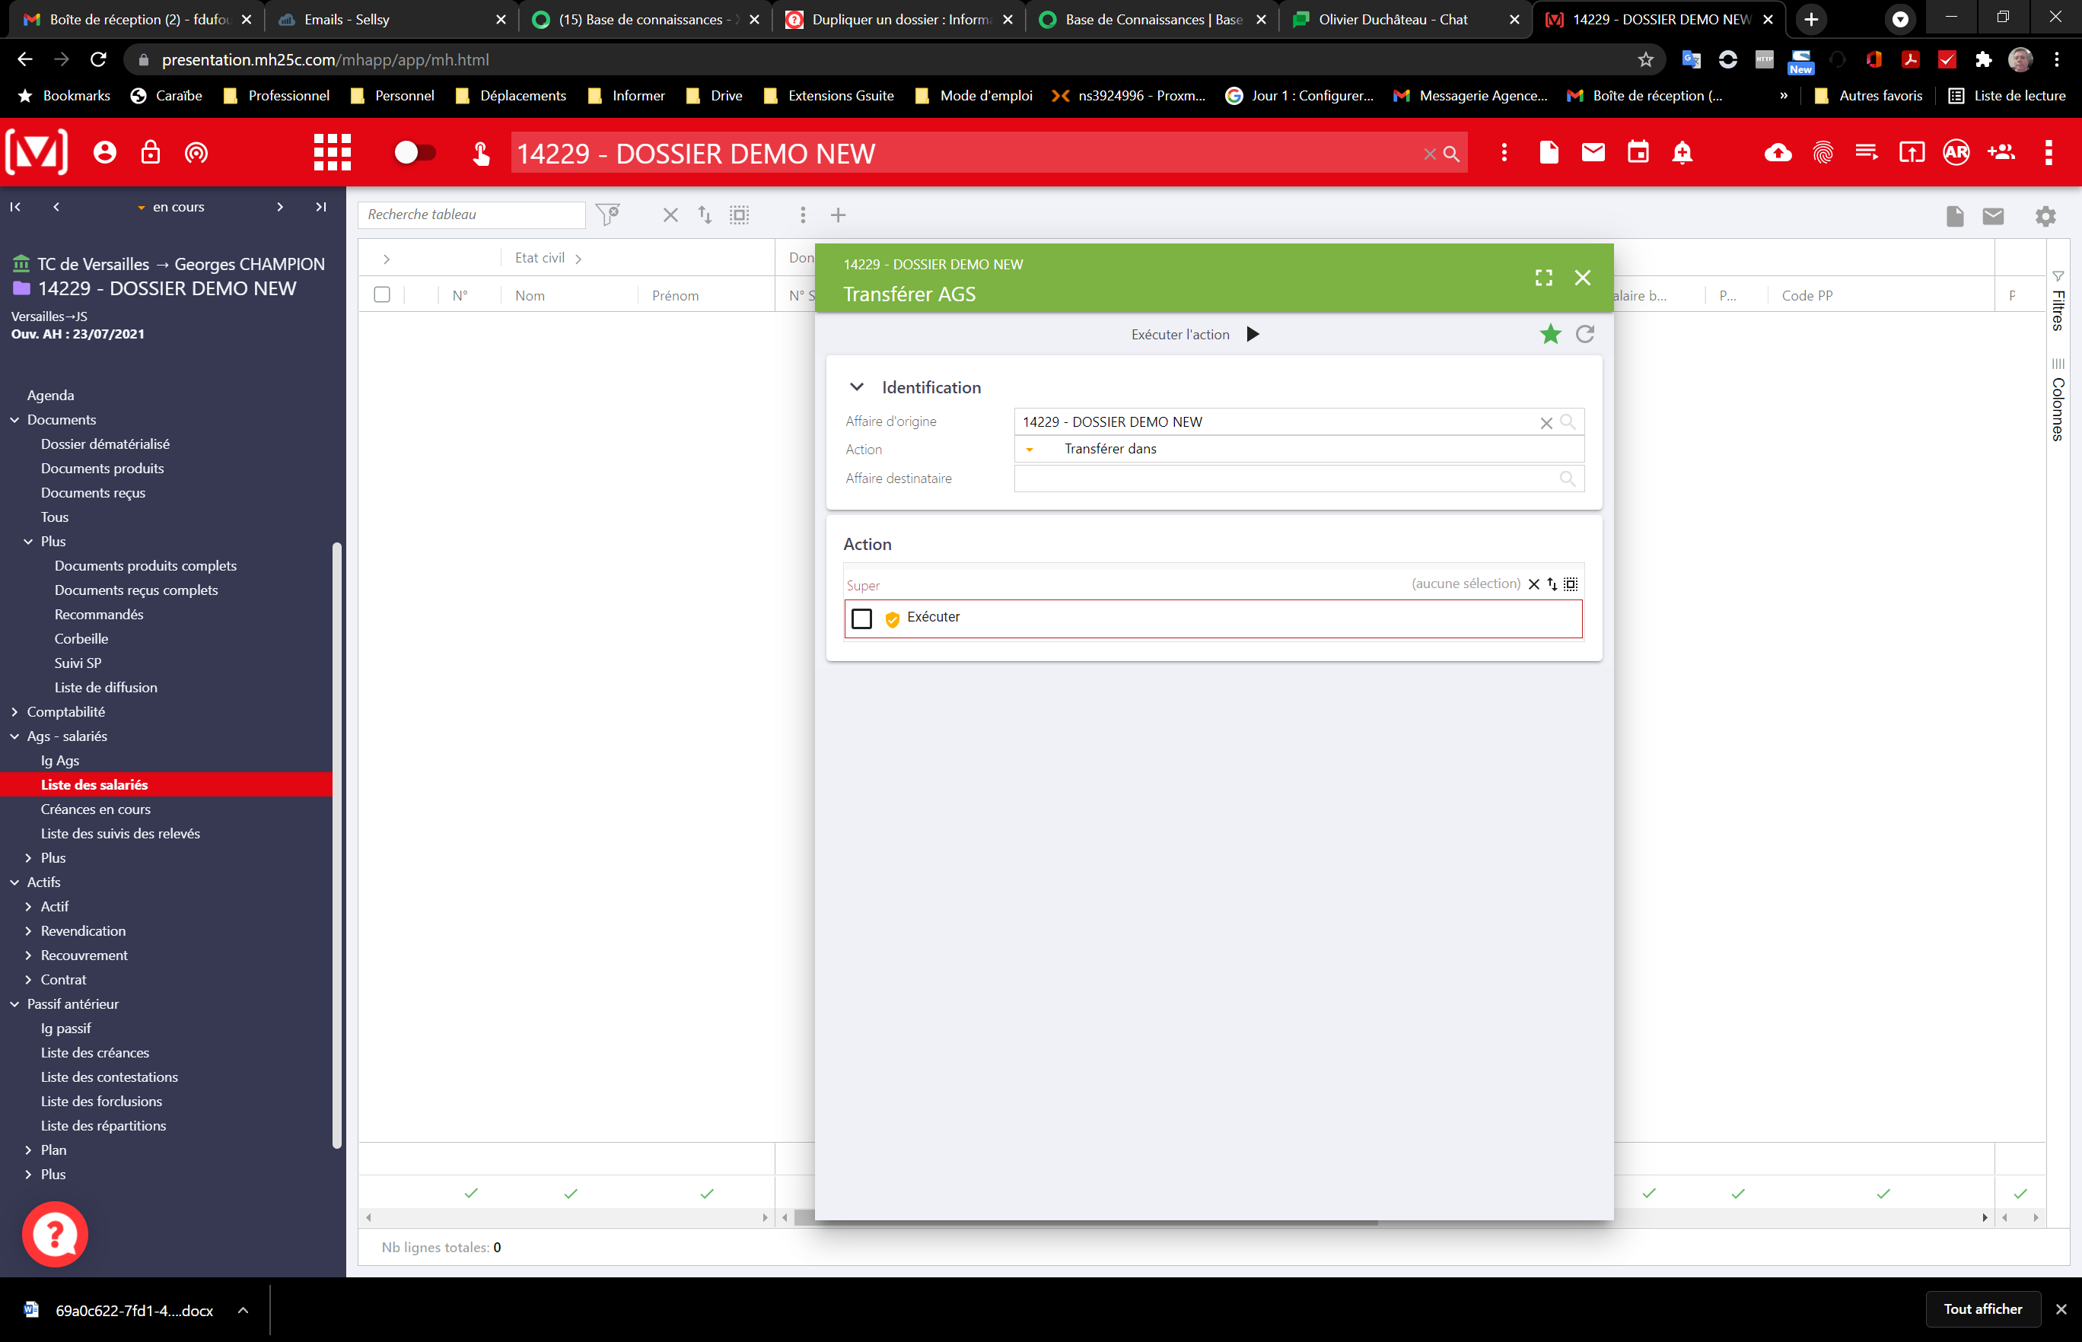2082x1342 pixels.
Task: Switch to Olivier Duchâteau - Chat tab
Action: click(1404, 19)
